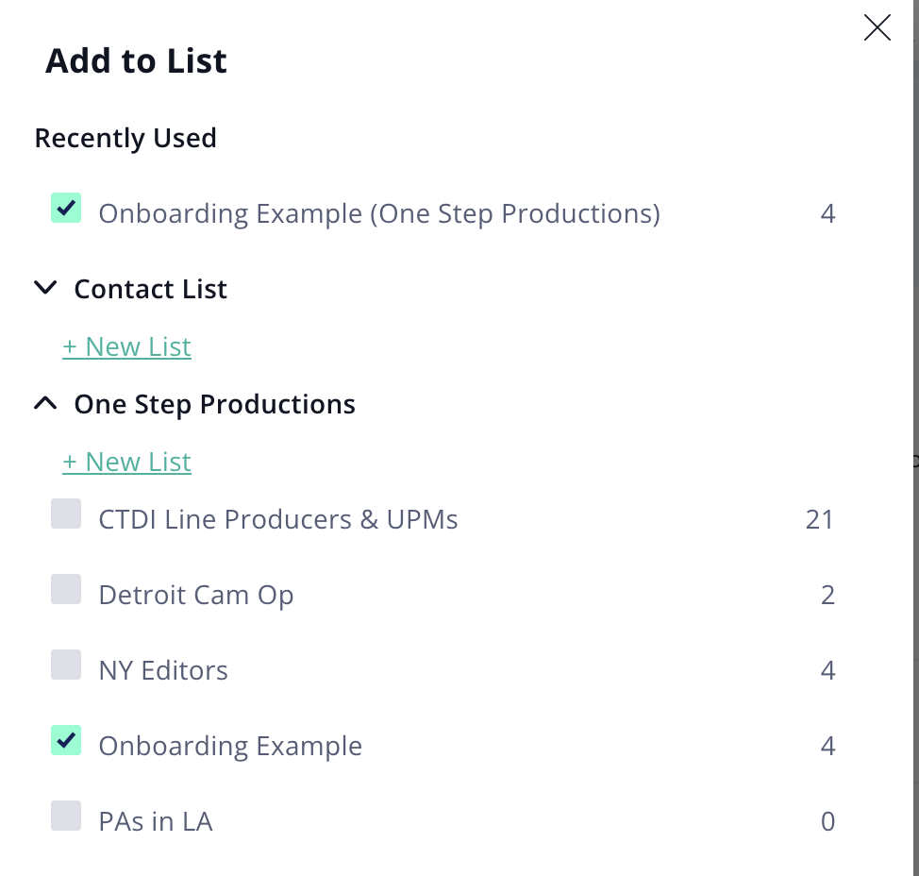Click the One Step Productions section header

pos(214,405)
